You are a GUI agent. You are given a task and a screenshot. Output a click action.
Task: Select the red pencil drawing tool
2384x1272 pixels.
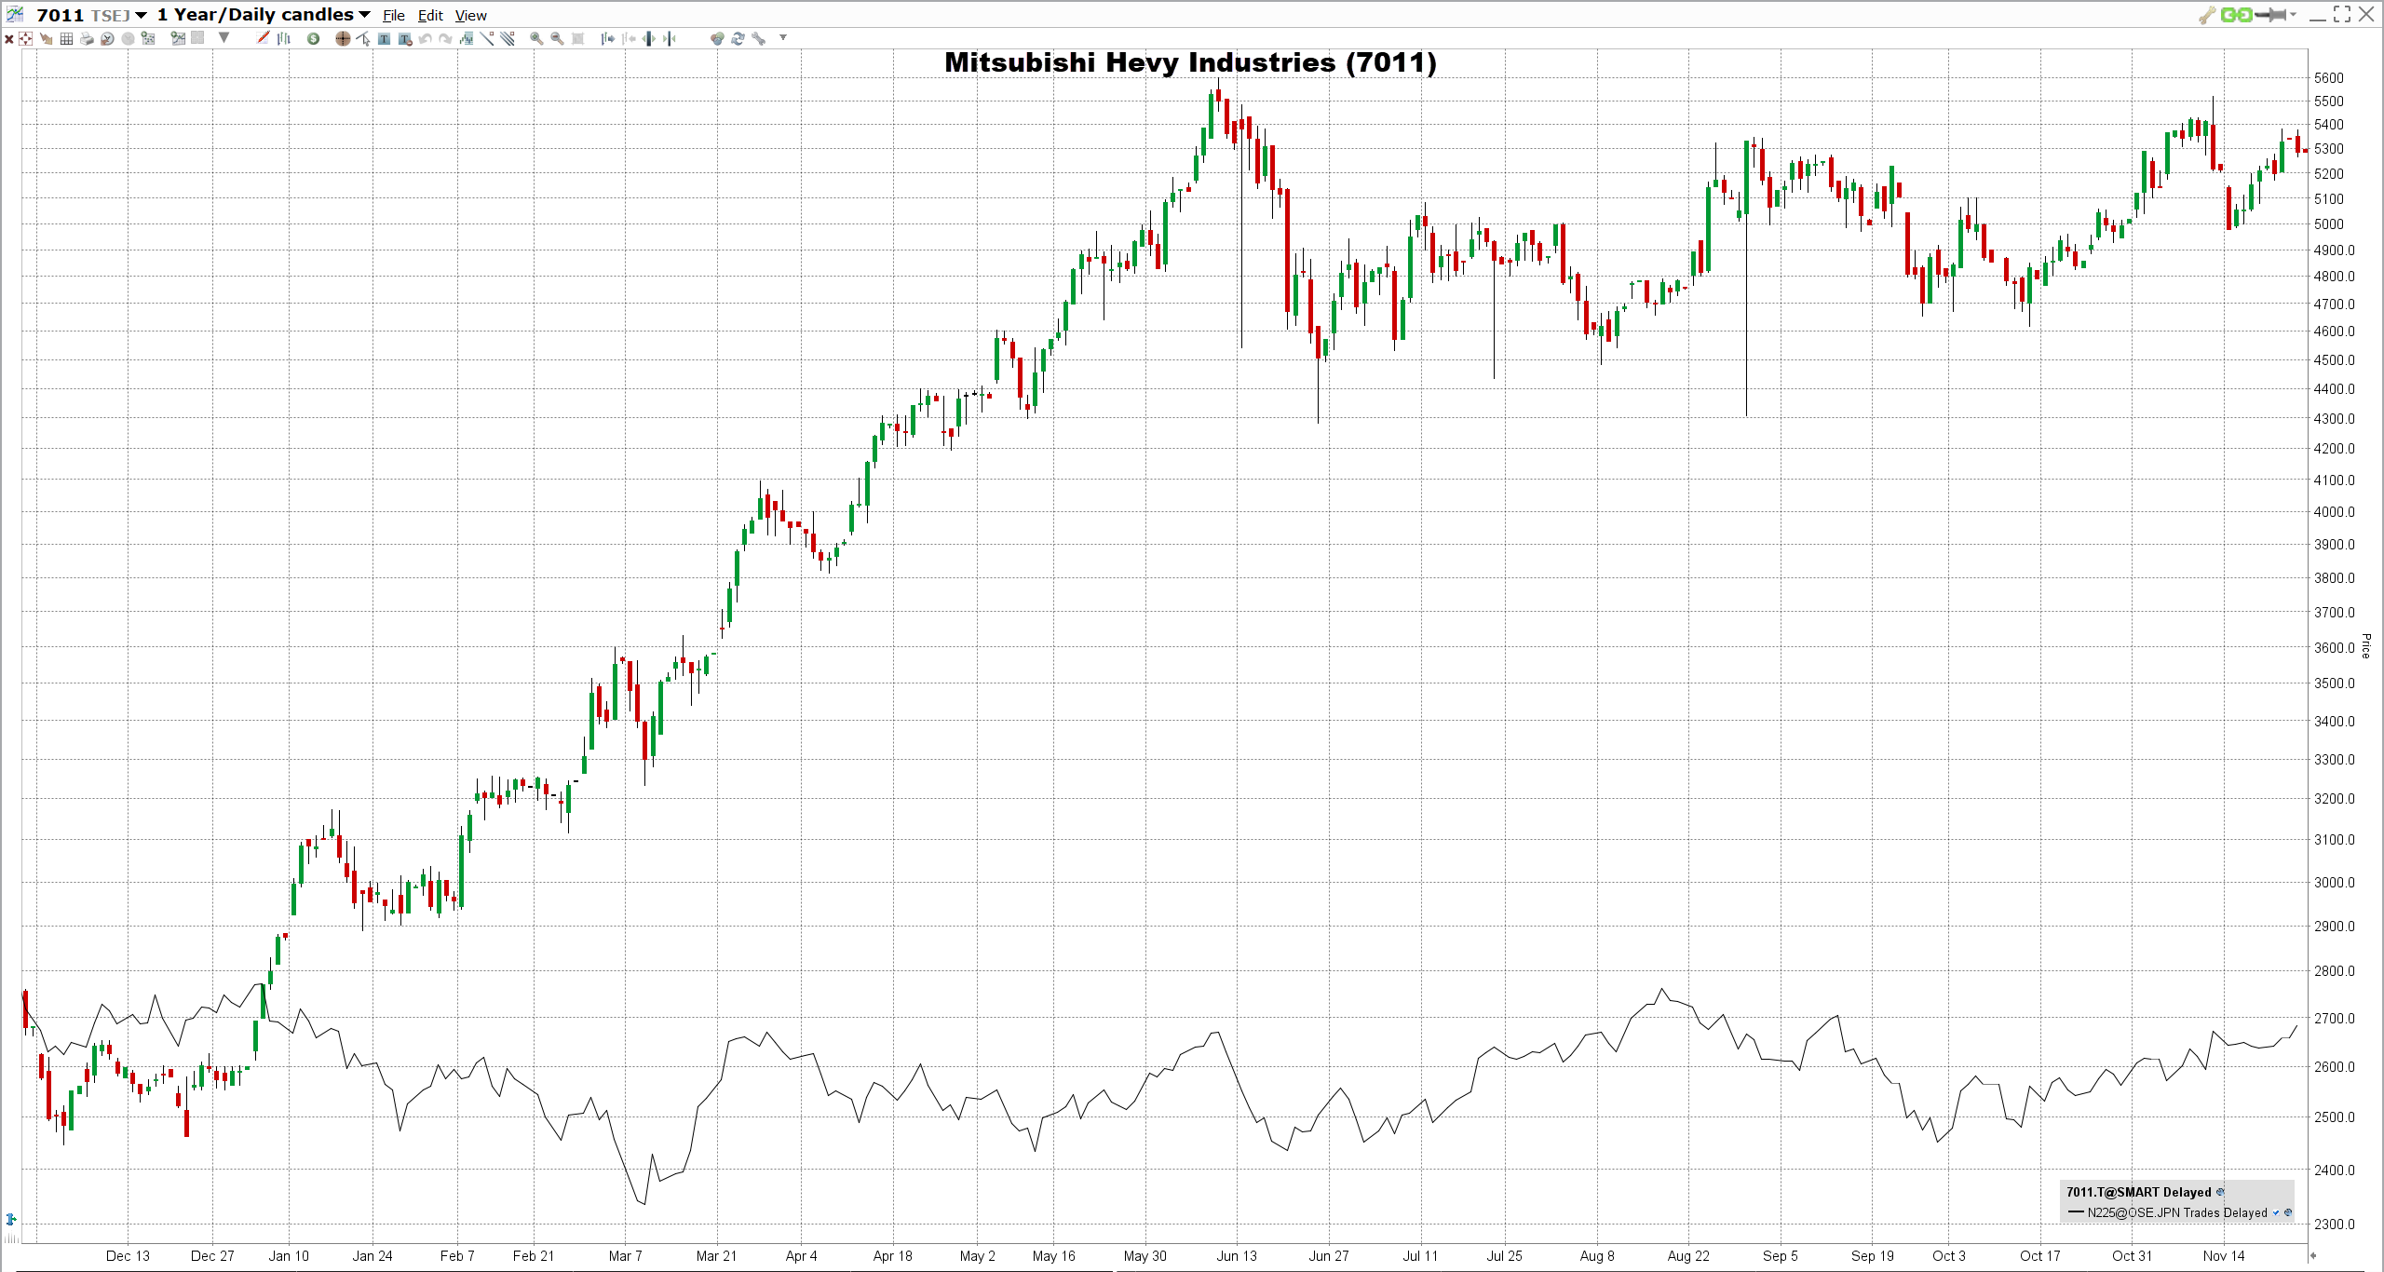264,37
